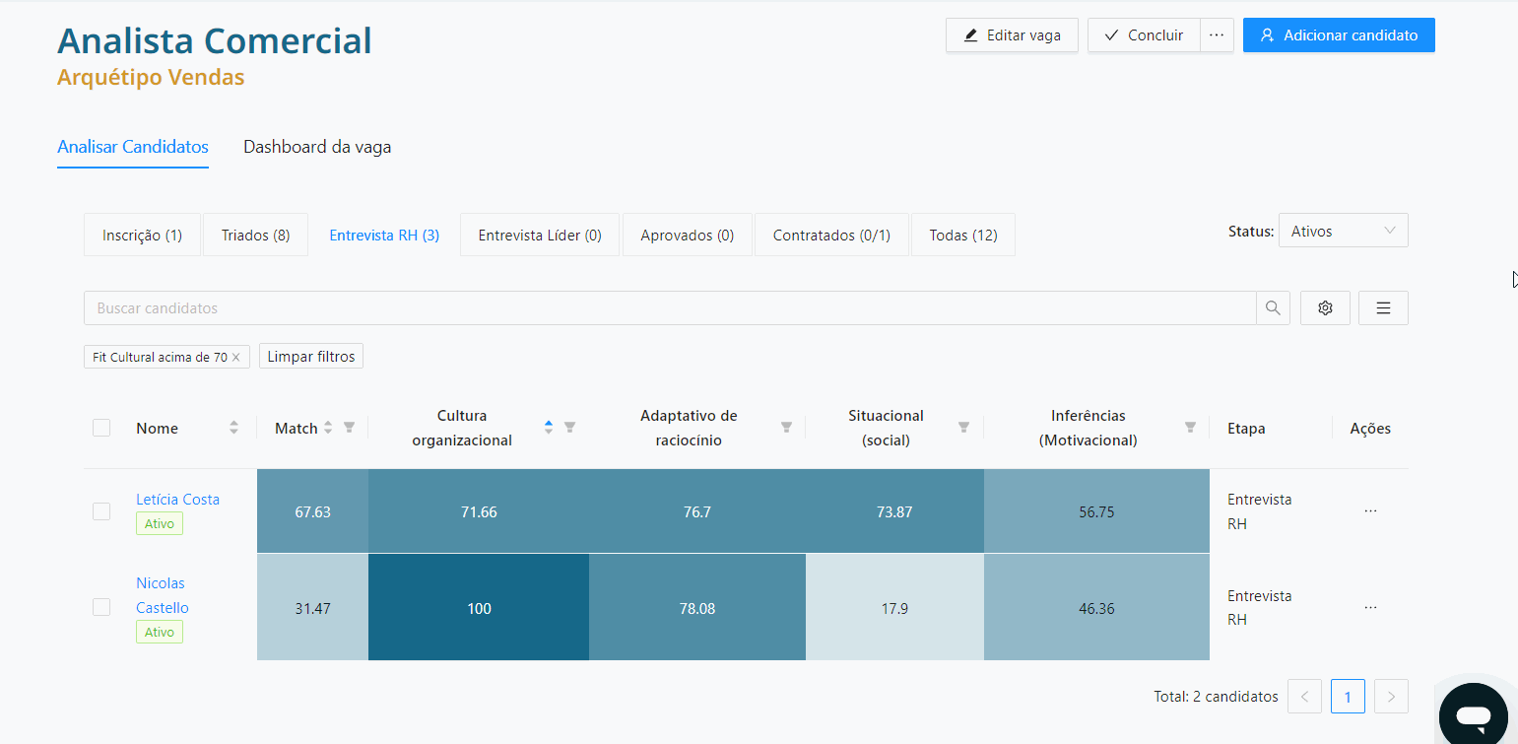The width and height of the screenshot is (1518, 744).
Task: Click the search magnifier icon
Action: tap(1273, 307)
